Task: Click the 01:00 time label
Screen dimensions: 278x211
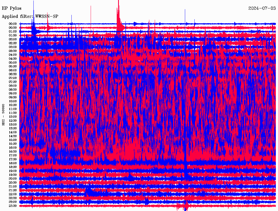Action: [x=12, y=31]
